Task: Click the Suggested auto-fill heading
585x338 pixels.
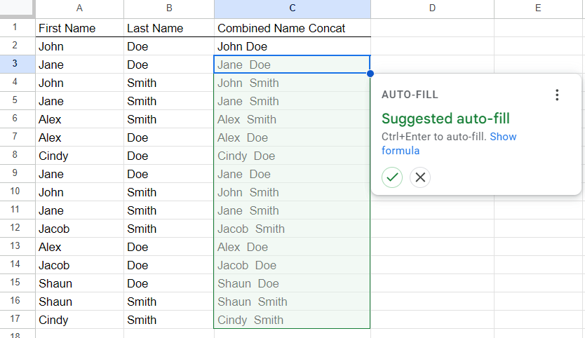Action: (445, 119)
